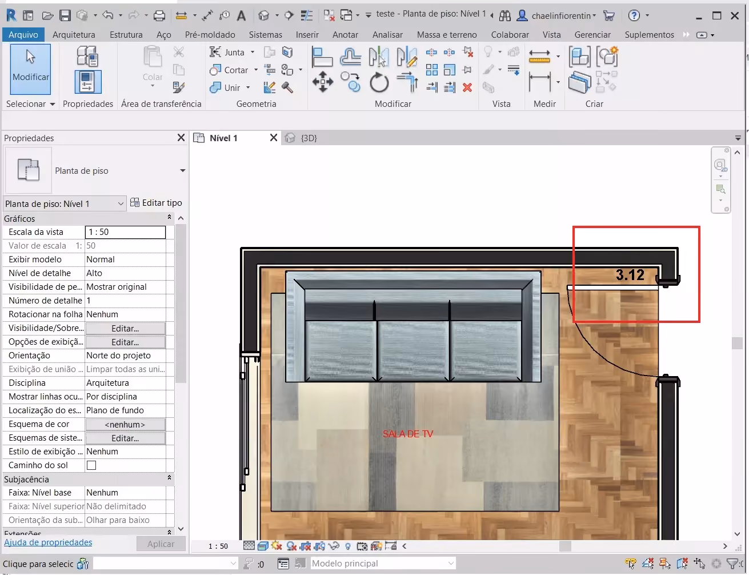Open Ajuda de propriedades link
Screen dimensions: 749x575
click(48, 542)
